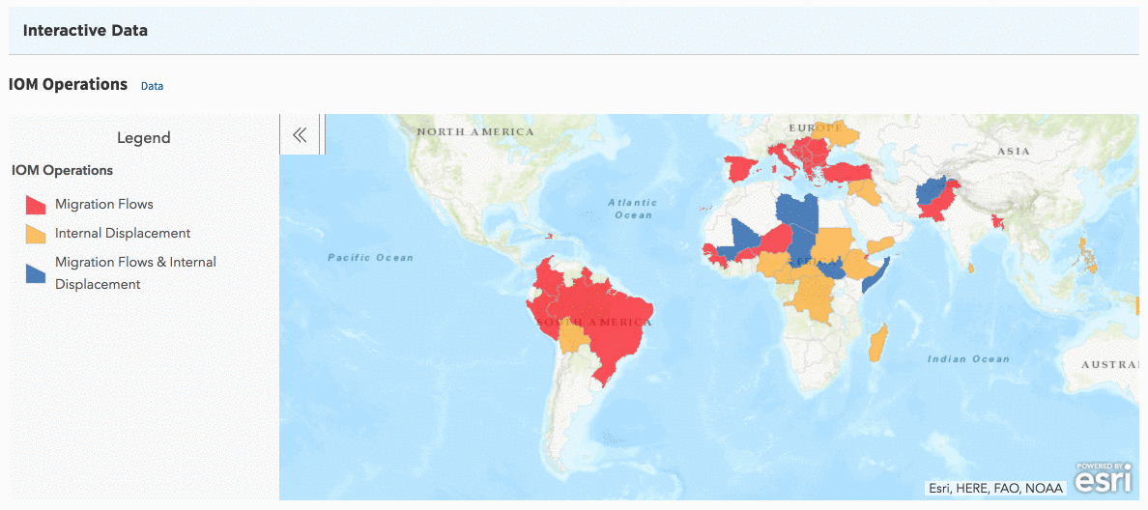Click the orange Internal Displacement legend swatch

click(x=36, y=234)
